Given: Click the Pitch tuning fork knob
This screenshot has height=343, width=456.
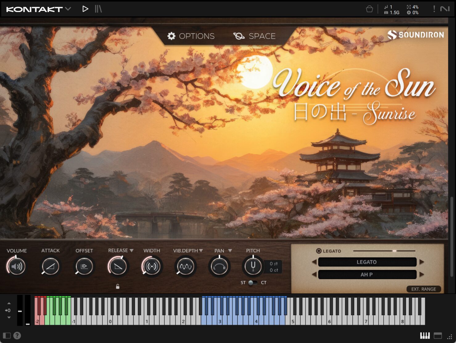Looking at the screenshot, I should (x=253, y=266).
